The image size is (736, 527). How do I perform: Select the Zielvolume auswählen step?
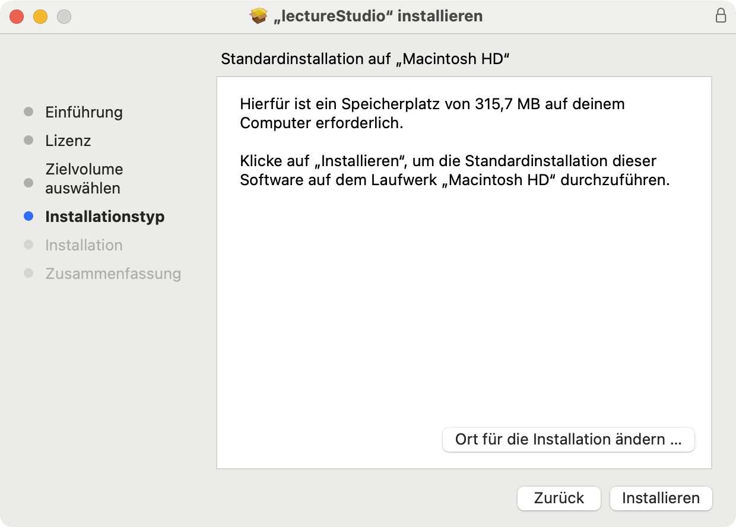click(84, 176)
